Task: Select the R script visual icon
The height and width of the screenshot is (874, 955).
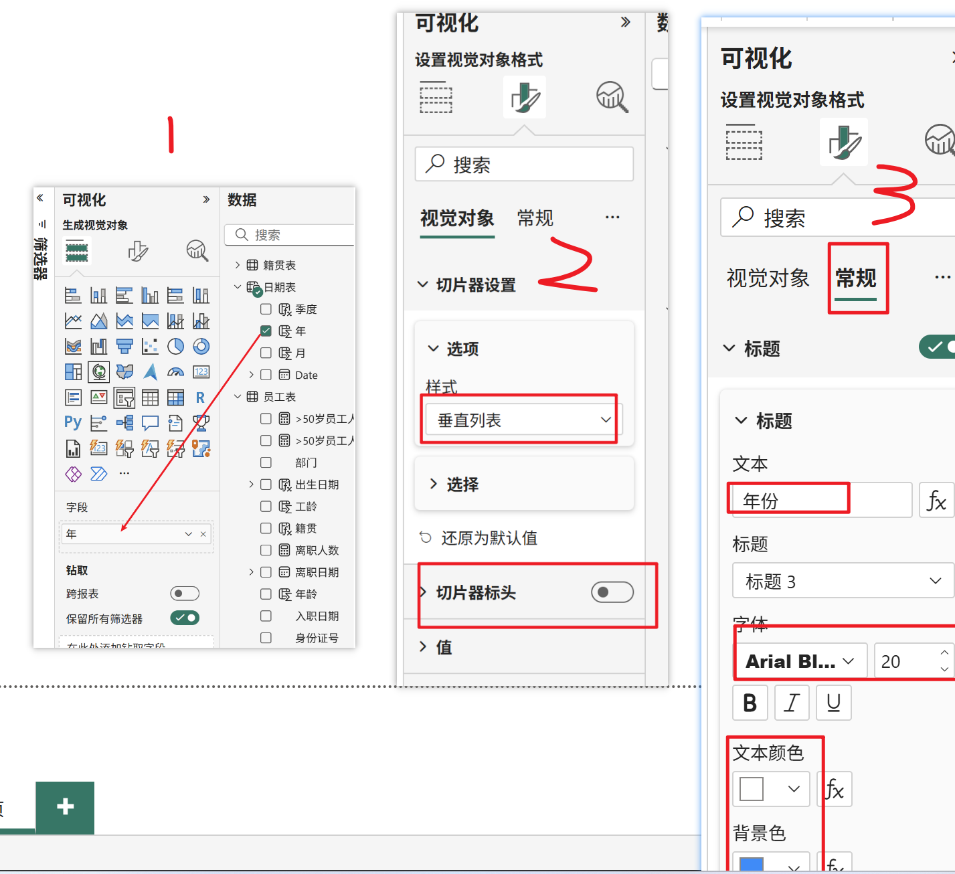Action: coord(201,398)
